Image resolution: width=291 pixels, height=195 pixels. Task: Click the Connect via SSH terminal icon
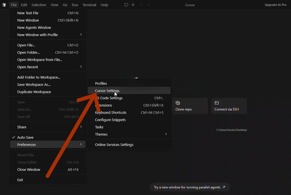click(x=216, y=103)
